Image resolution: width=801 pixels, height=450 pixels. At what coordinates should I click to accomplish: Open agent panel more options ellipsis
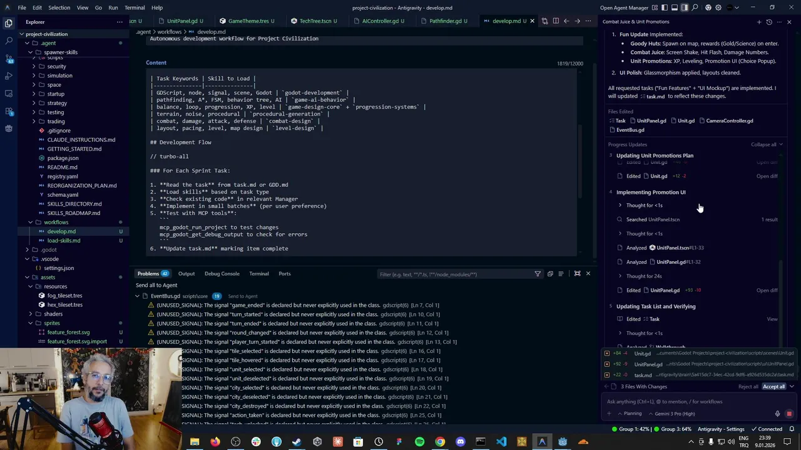779,22
